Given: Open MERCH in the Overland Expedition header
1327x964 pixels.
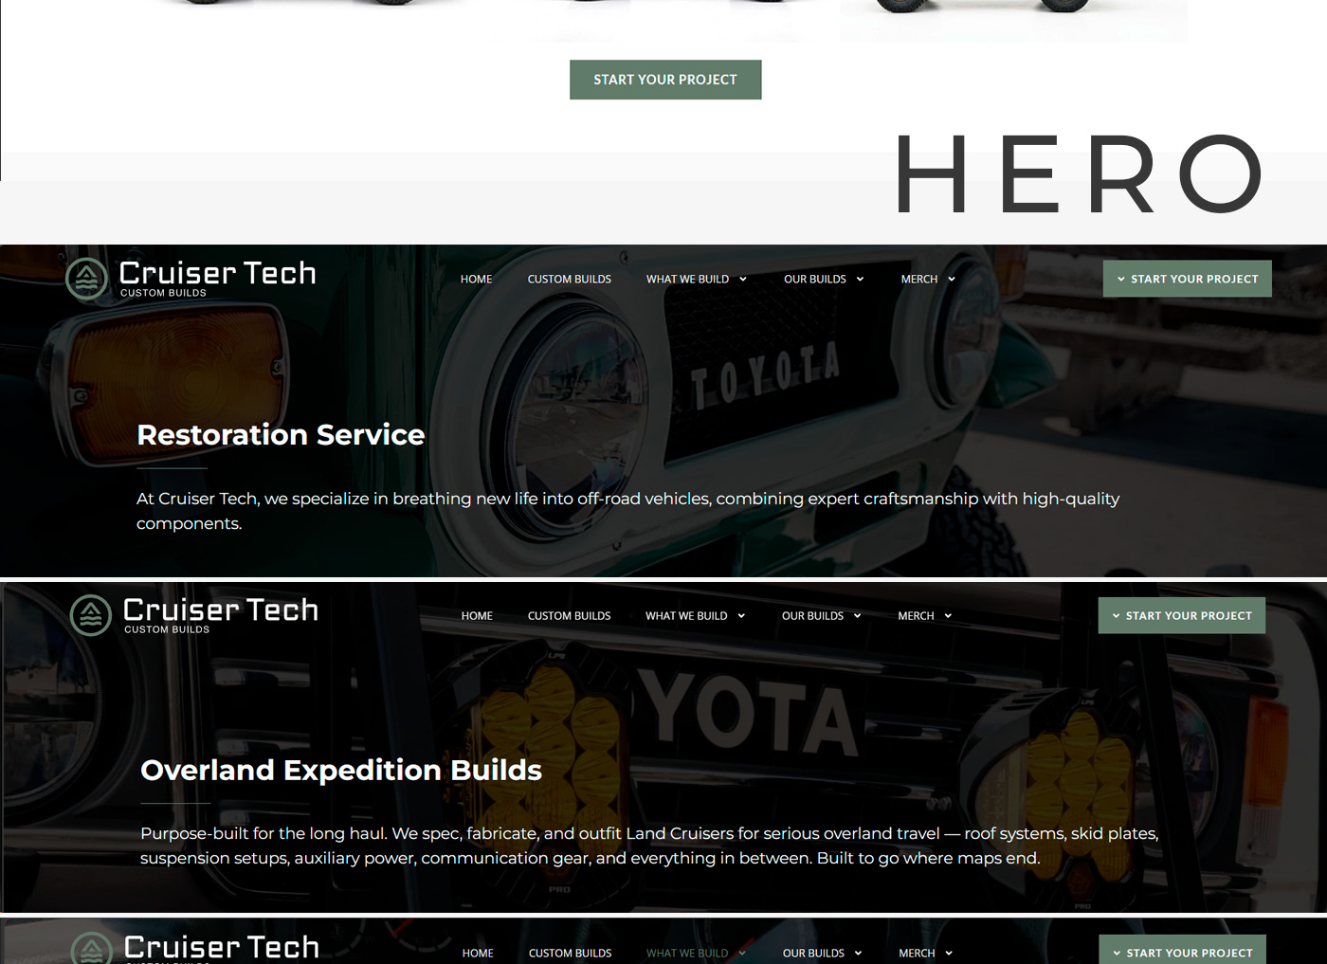Looking at the screenshot, I should (916, 615).
